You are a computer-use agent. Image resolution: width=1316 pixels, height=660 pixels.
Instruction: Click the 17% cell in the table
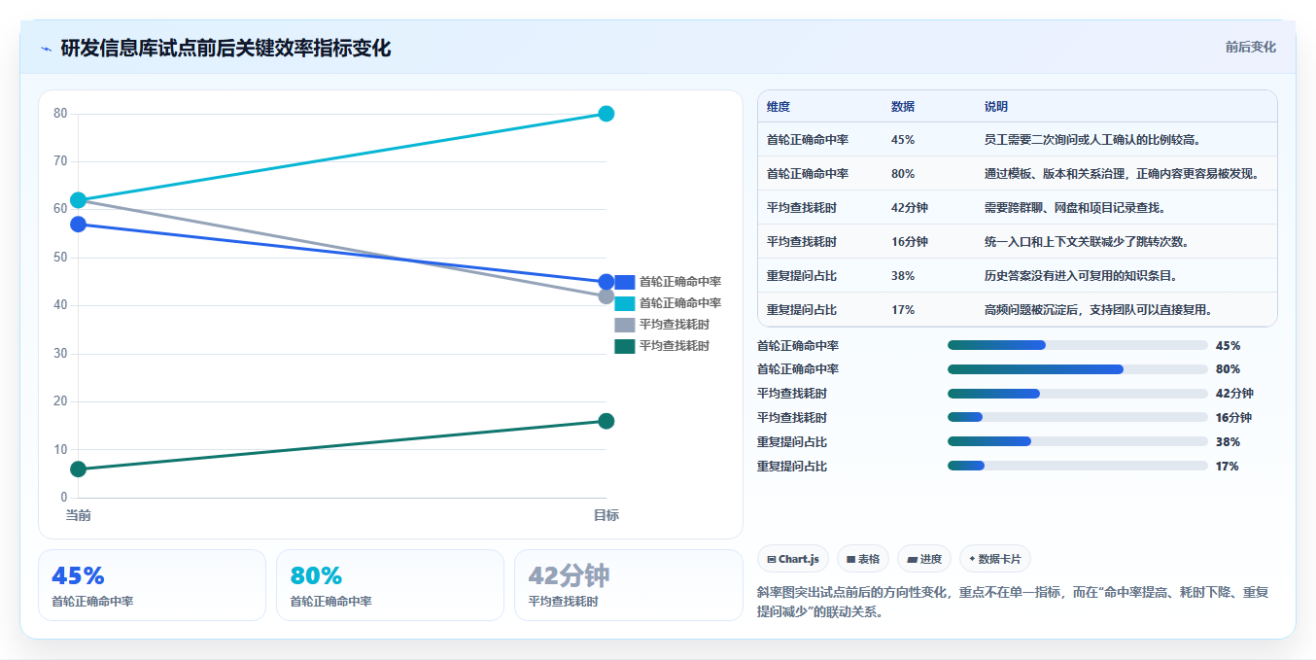point(903,310)
